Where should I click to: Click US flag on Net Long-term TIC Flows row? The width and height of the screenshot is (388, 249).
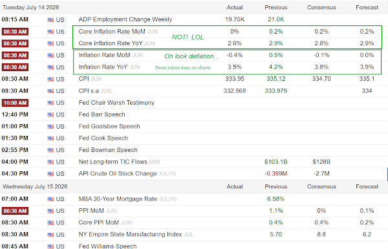[x=50, y=162]
